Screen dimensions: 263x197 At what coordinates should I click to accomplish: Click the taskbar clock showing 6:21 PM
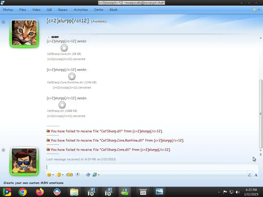tap(251, 190)
